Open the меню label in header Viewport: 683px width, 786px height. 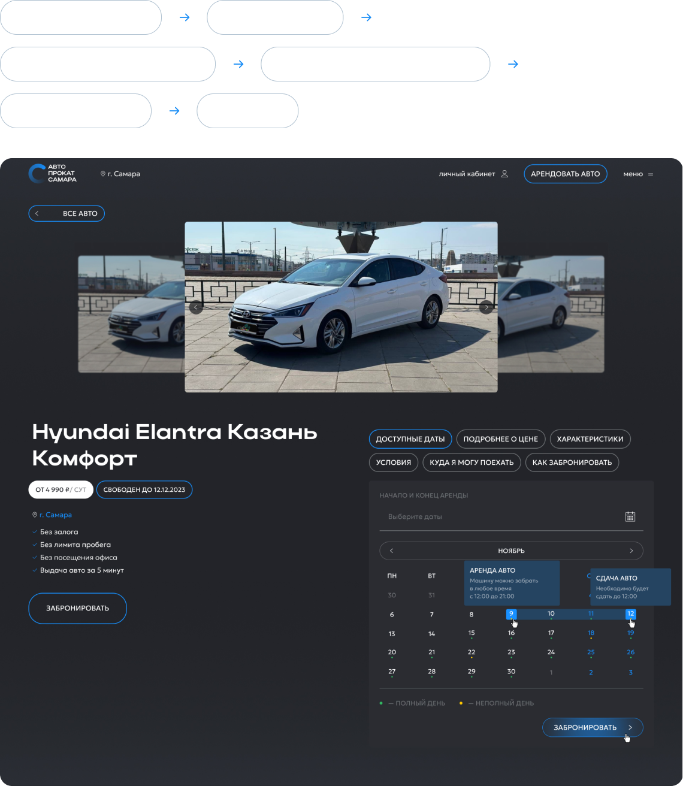click(633, 174)
